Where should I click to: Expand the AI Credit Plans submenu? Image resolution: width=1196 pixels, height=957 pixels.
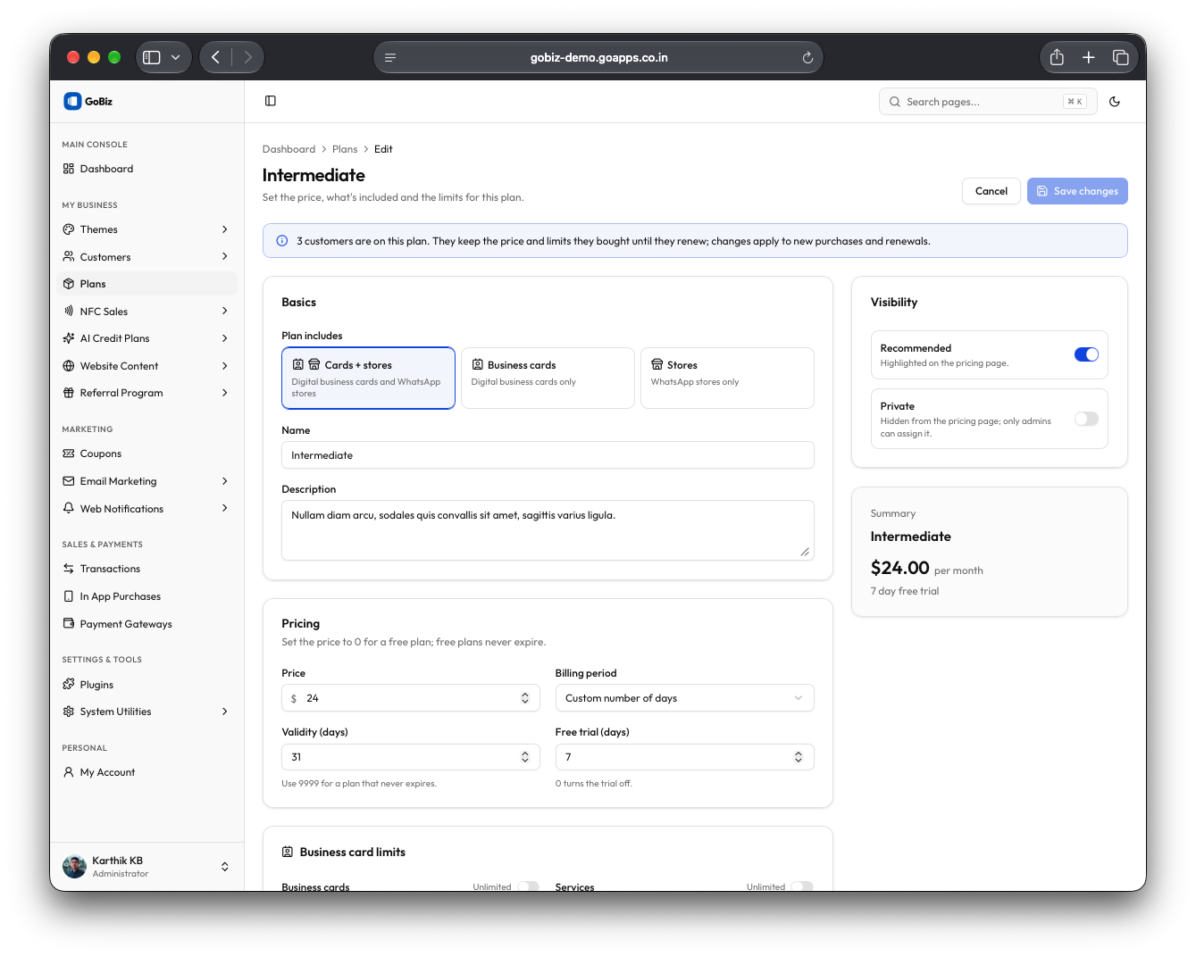click(x=225, y=338)
